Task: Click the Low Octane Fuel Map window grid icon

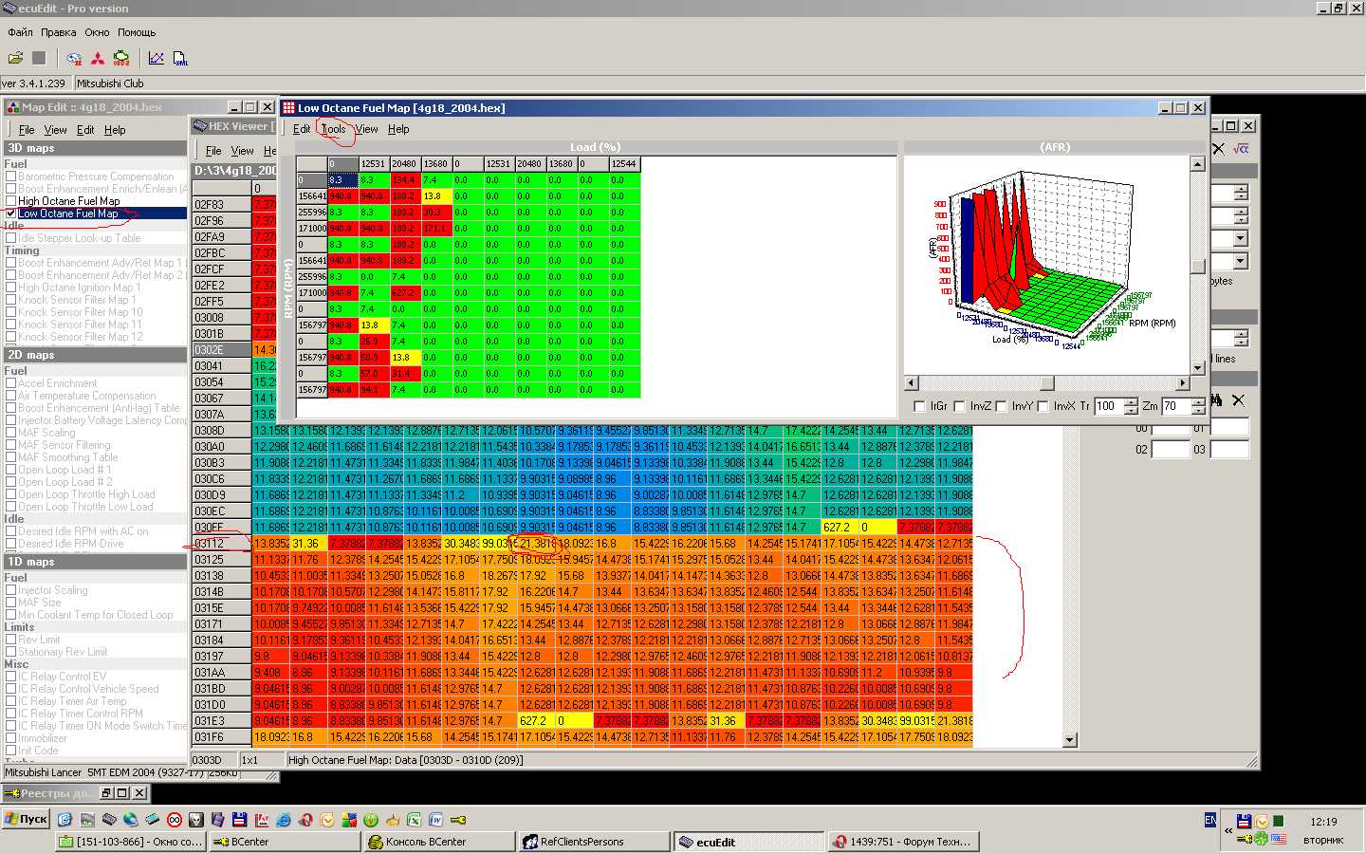Action: point(289,107)
